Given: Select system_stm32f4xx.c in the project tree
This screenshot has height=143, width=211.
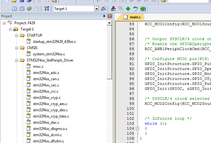Looking at the screenshot, I should coord(49,54).
